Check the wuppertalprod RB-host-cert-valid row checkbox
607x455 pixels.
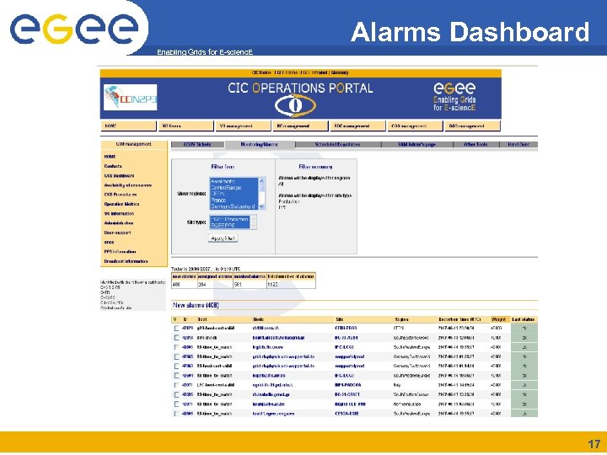tap(176, 367)
